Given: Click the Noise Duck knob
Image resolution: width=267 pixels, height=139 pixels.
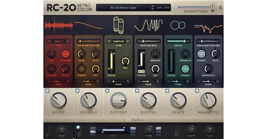Looking at the screenshot, I should coord(65,69).
